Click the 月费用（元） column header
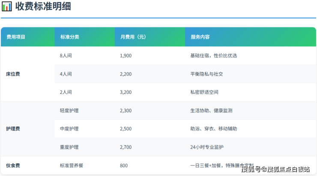 (x=133, y=37)
